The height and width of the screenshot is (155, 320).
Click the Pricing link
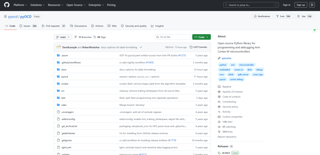111,5
